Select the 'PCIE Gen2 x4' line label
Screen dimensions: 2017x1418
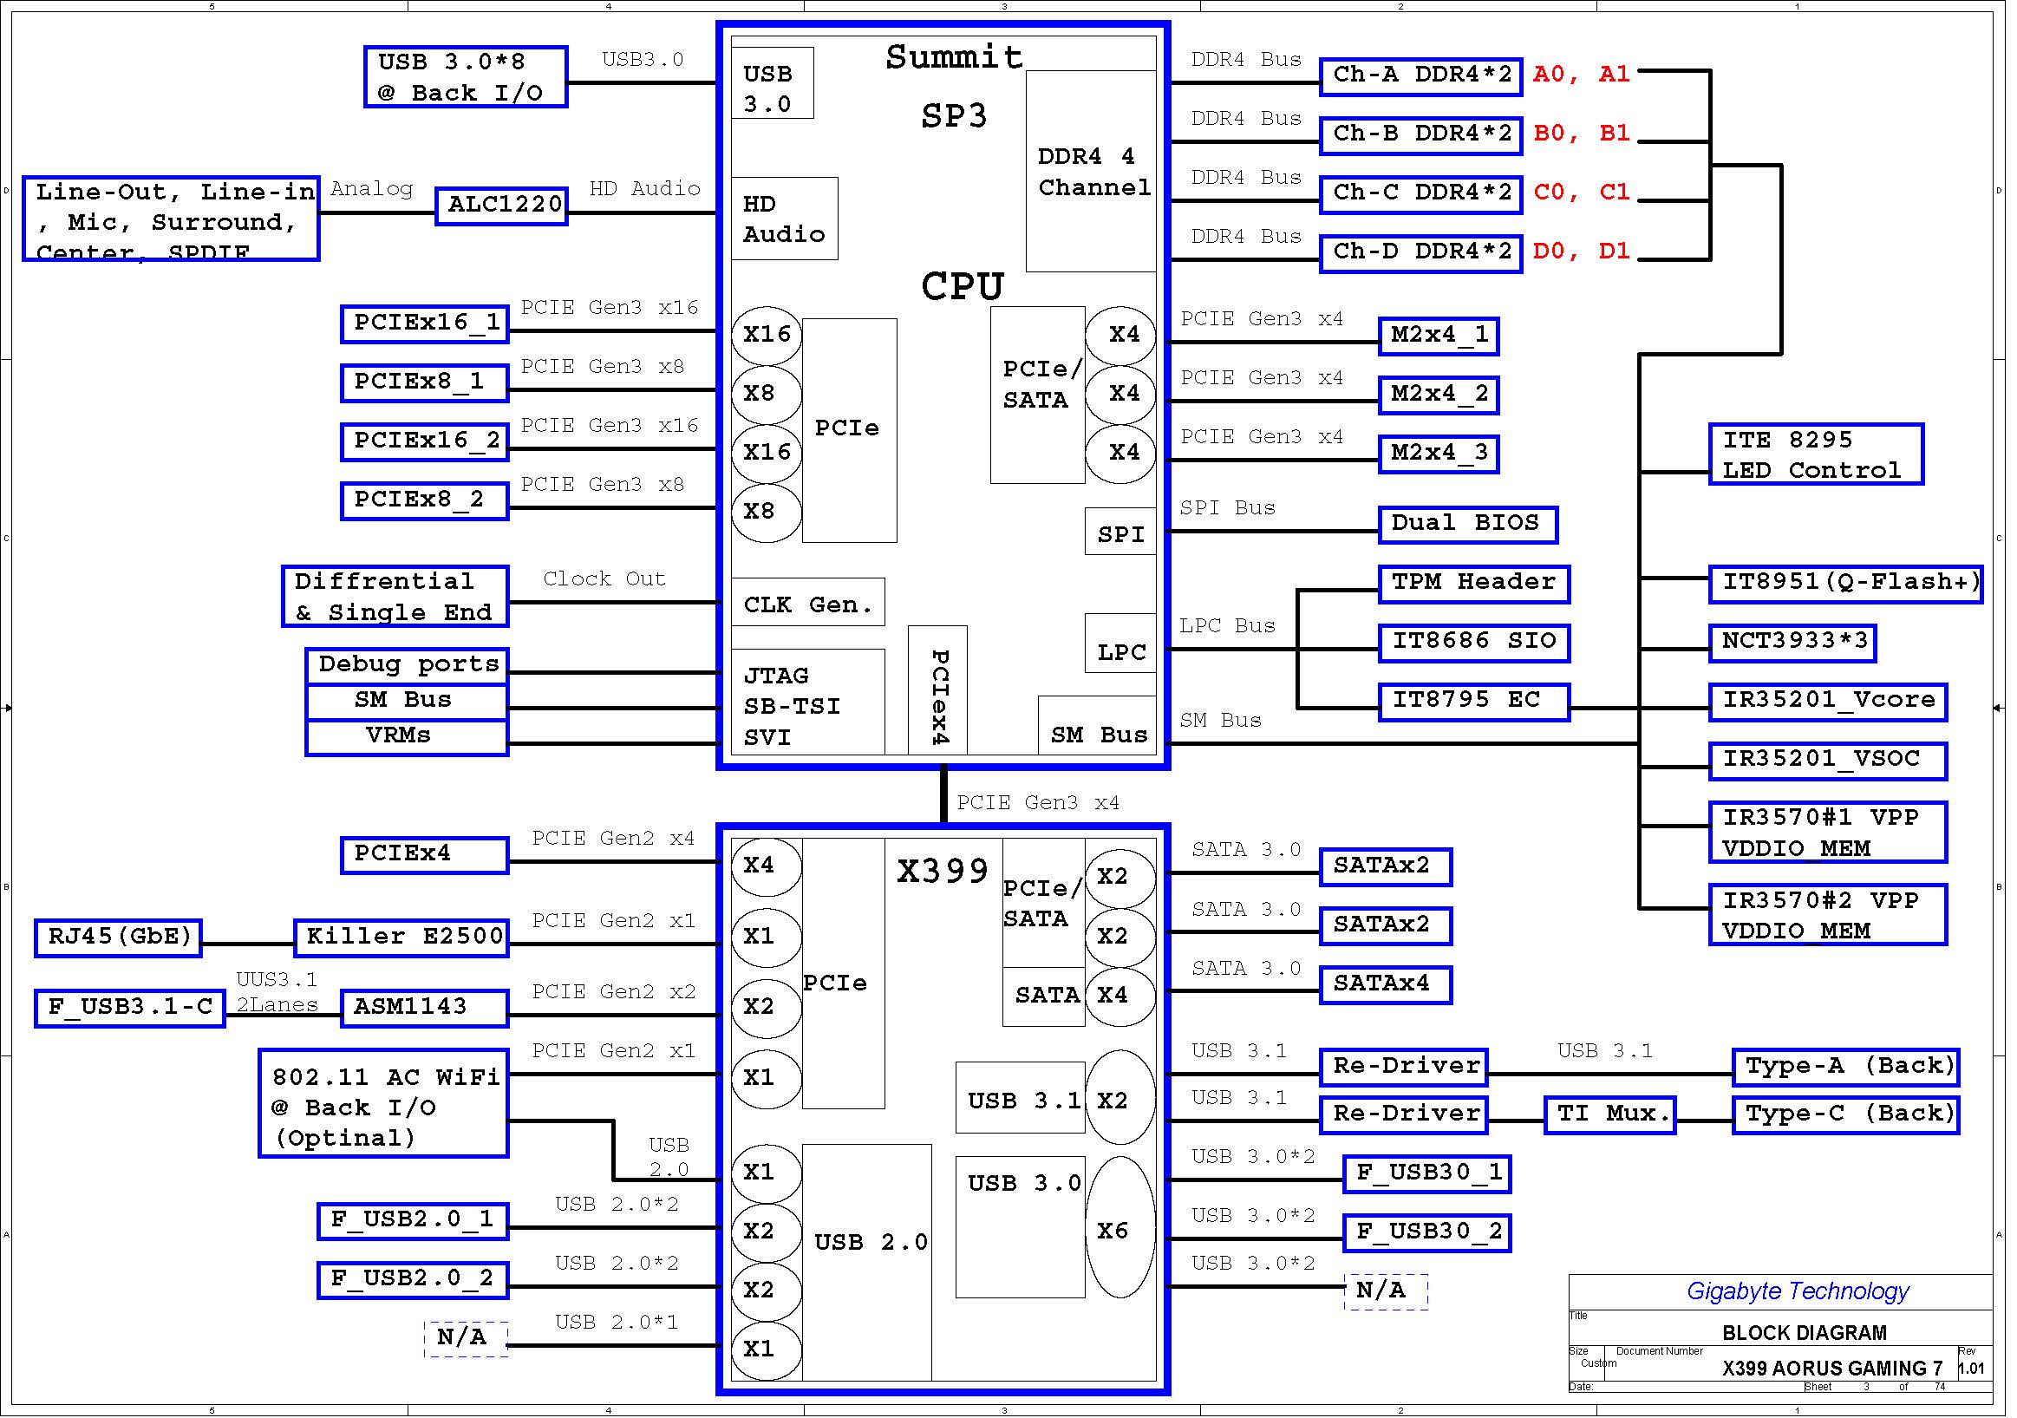pos(613,839)
